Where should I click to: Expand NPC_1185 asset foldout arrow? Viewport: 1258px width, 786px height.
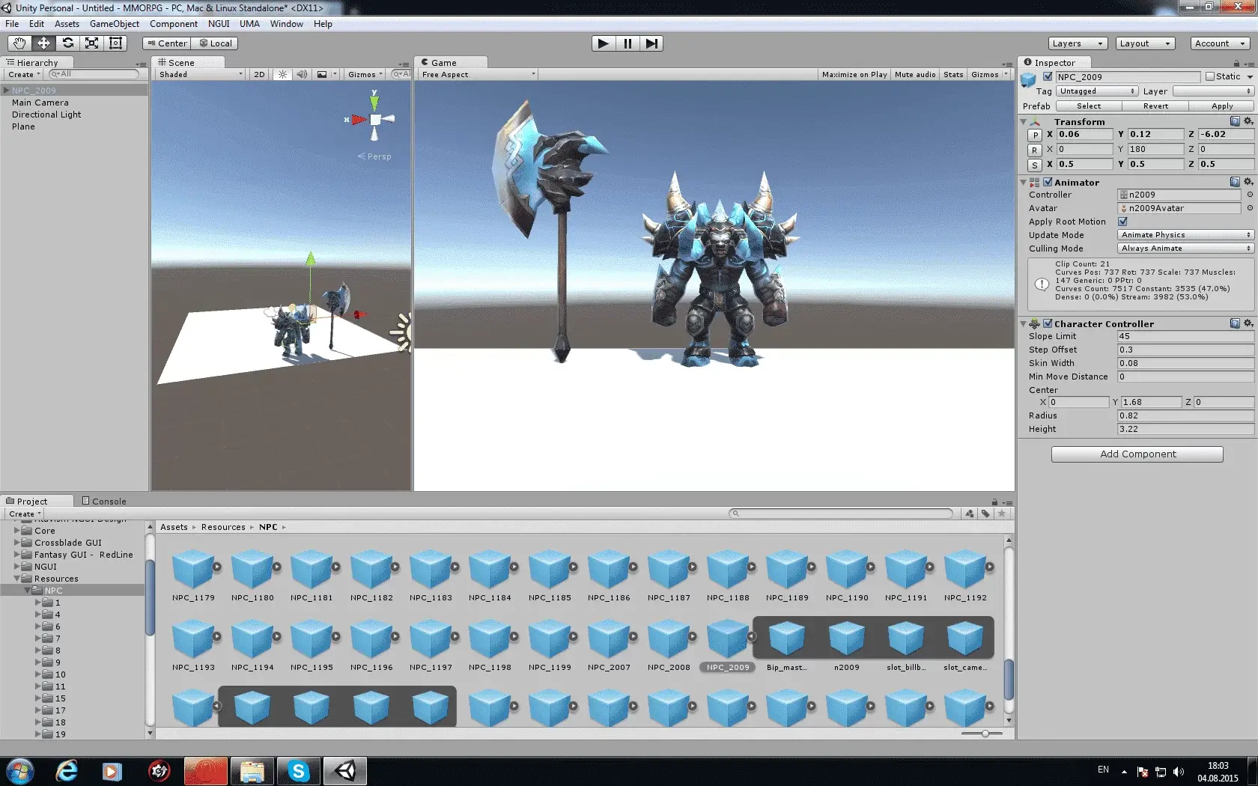coord(574,567)
